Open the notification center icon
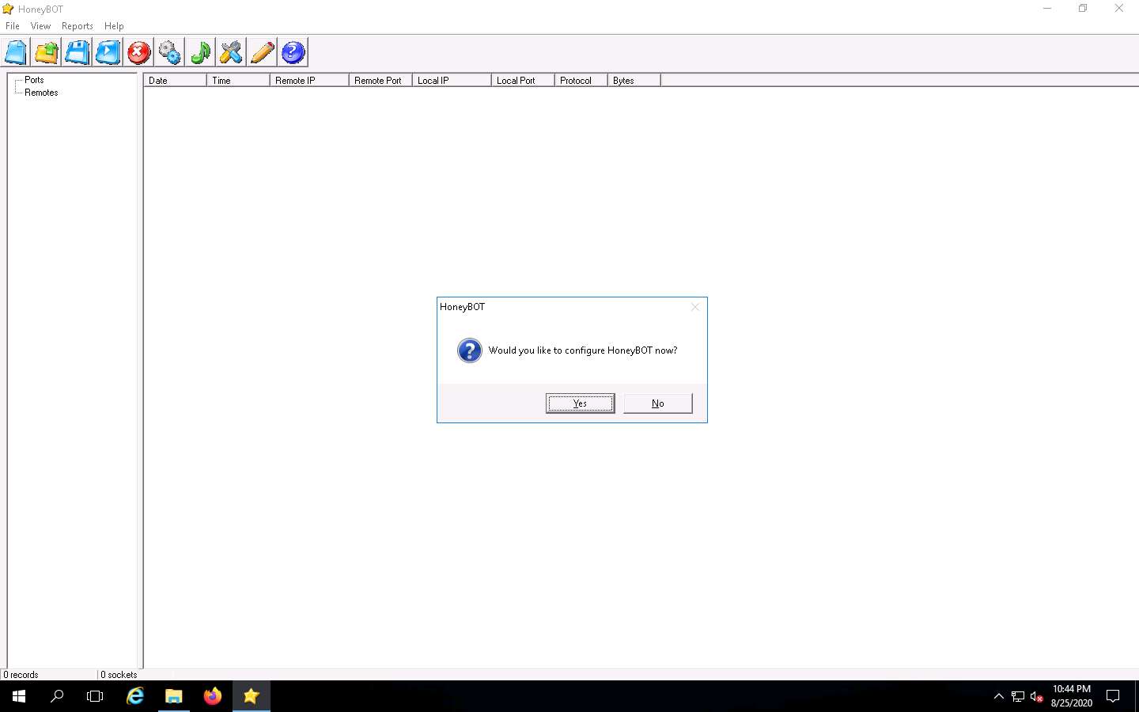 click(1113, 696)
